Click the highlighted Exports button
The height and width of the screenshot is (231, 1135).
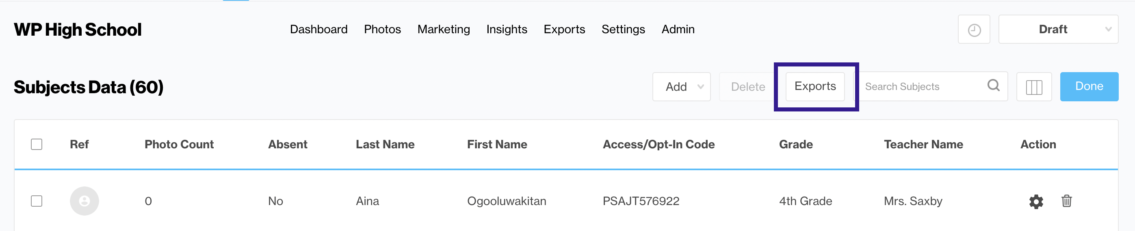(x=815, y=86)
